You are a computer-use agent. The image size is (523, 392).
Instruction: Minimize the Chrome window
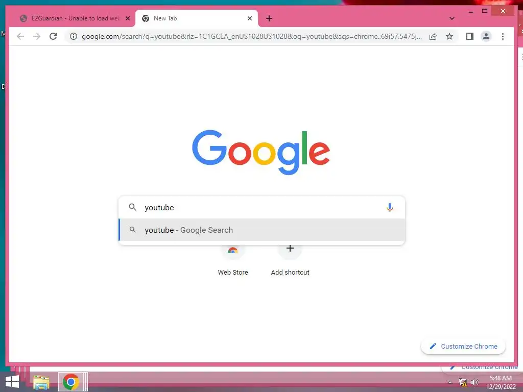pyautogui.click(x=470, y=11)
